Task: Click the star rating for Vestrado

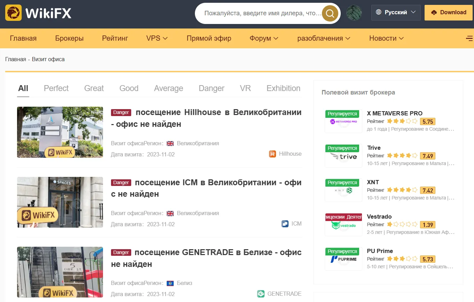Action: pyautogui.click(x=402, y=225)
